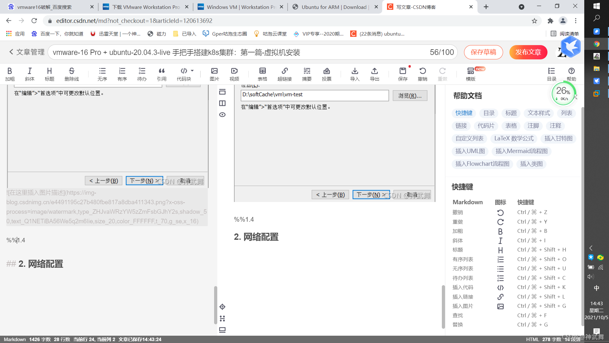Apply strikethrough with 删除线 tool

(x=72, y=74)
